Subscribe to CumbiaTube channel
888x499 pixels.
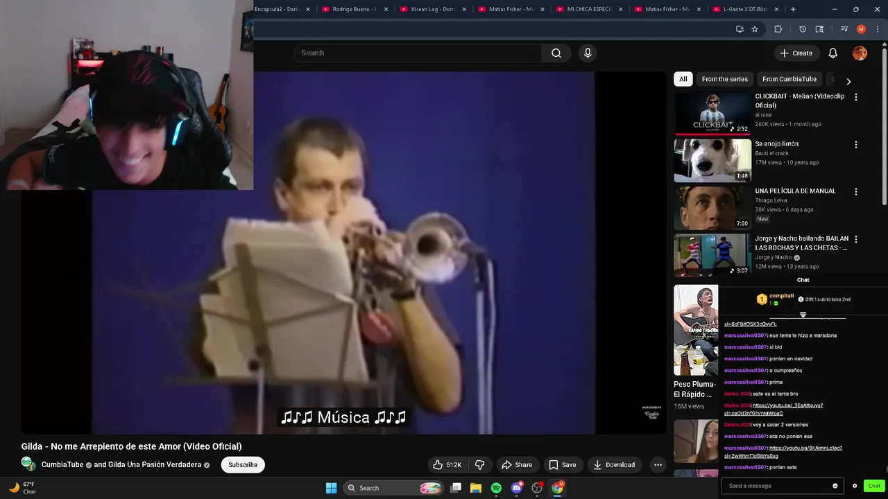(x=243, y=465)
